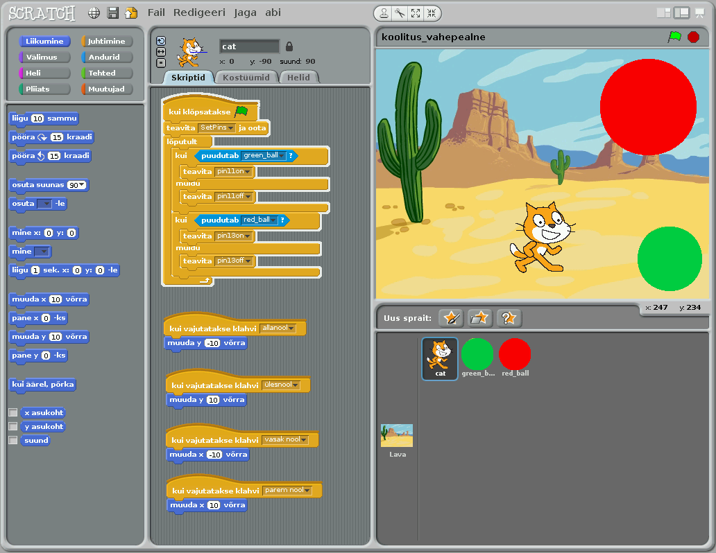Open the 'osuta suunas 90' direction dropdown
This screenshot has height=553, width=716.
[x=82, y=185]
